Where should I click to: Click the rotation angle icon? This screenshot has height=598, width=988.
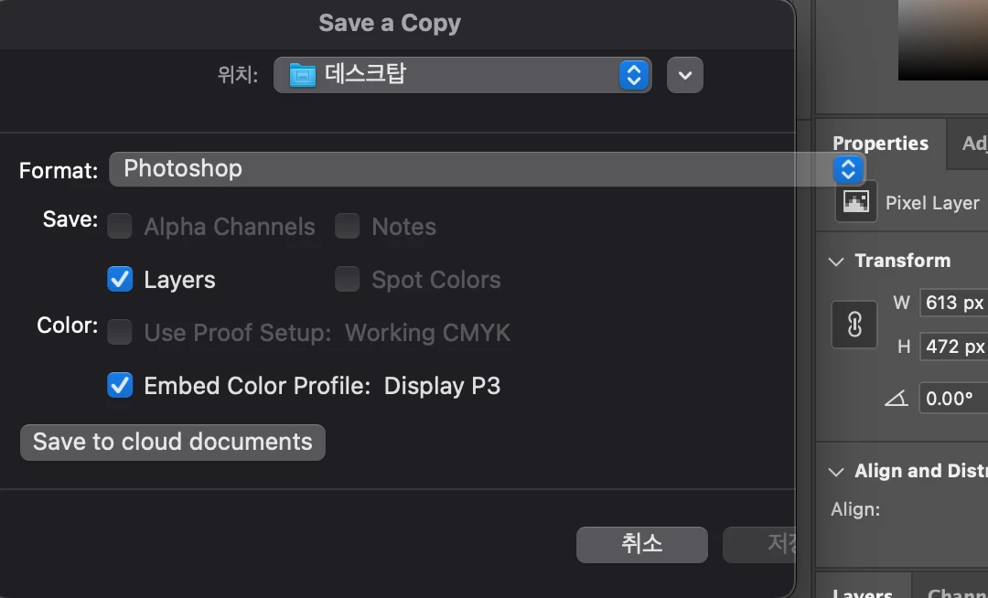click(897, 399)
